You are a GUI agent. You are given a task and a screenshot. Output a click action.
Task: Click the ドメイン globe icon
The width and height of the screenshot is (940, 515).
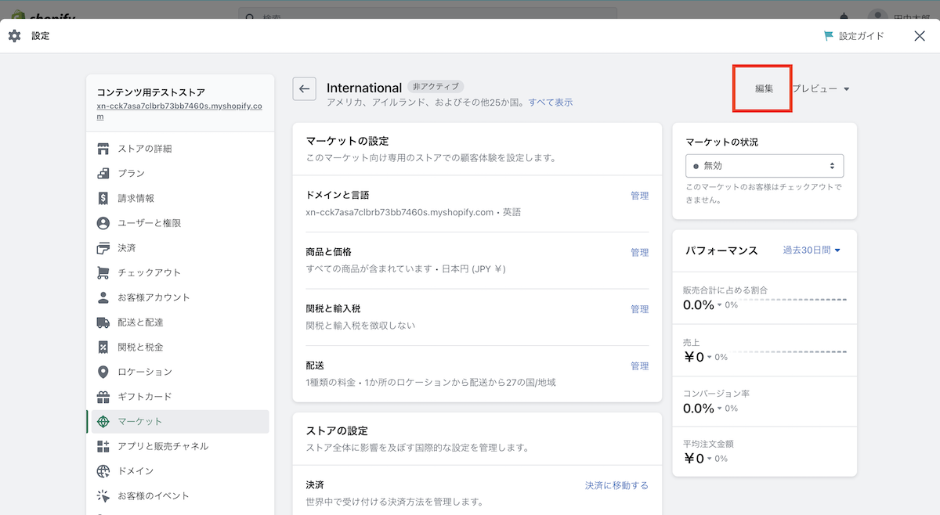[103, 471]
